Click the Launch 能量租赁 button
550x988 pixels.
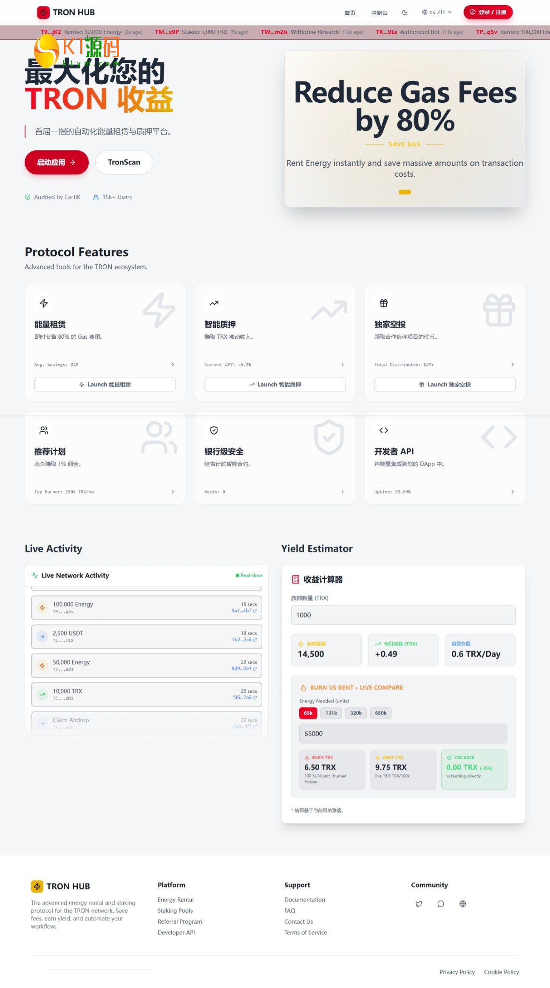point(105,385)
